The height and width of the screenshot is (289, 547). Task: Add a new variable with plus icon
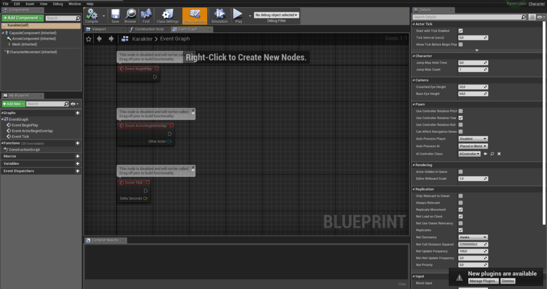[x=78, y=163]
